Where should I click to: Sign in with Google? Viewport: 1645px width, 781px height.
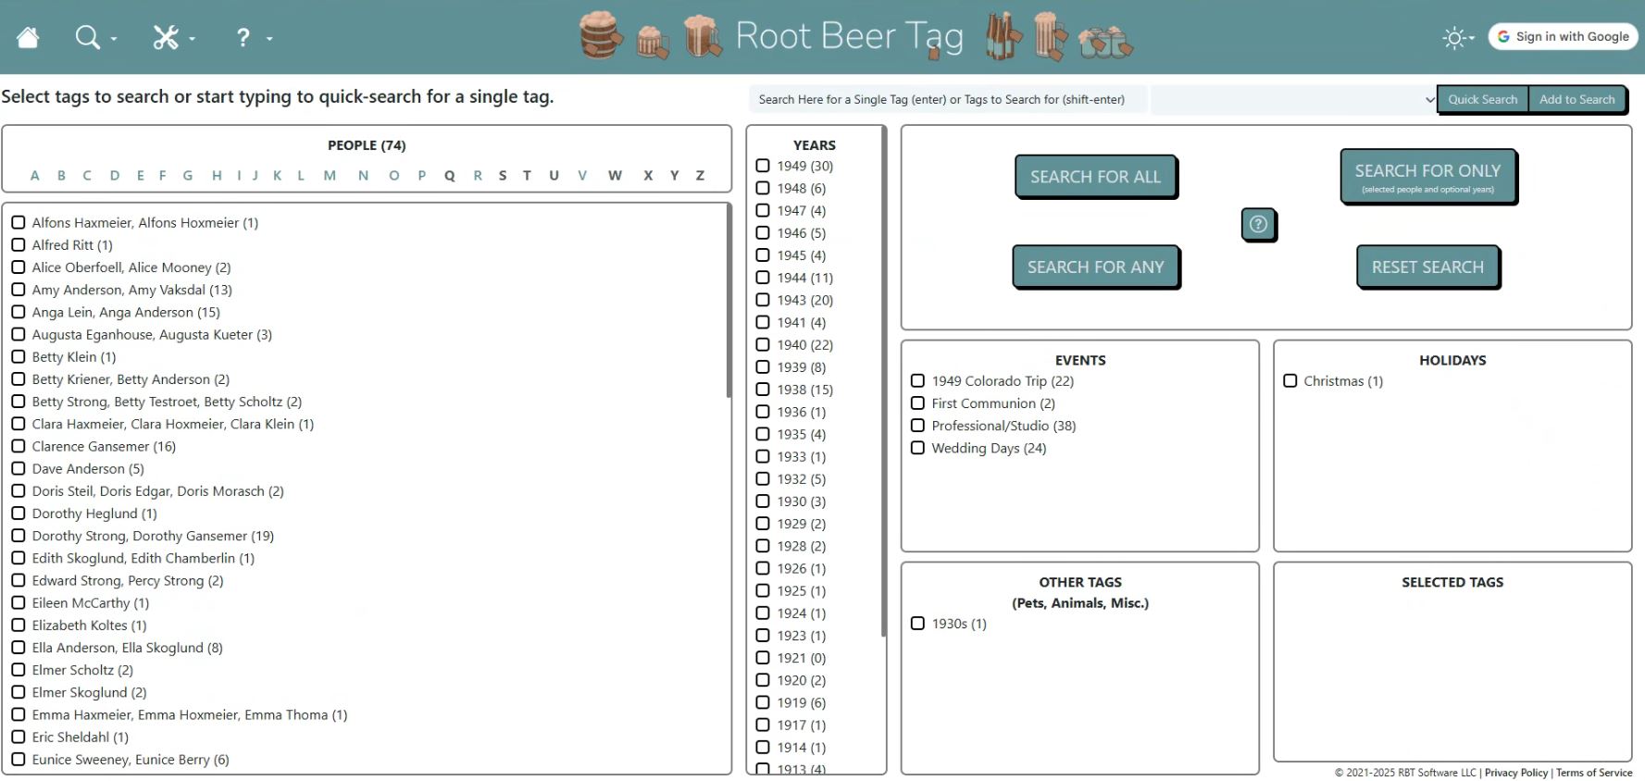click(1563, 36)
